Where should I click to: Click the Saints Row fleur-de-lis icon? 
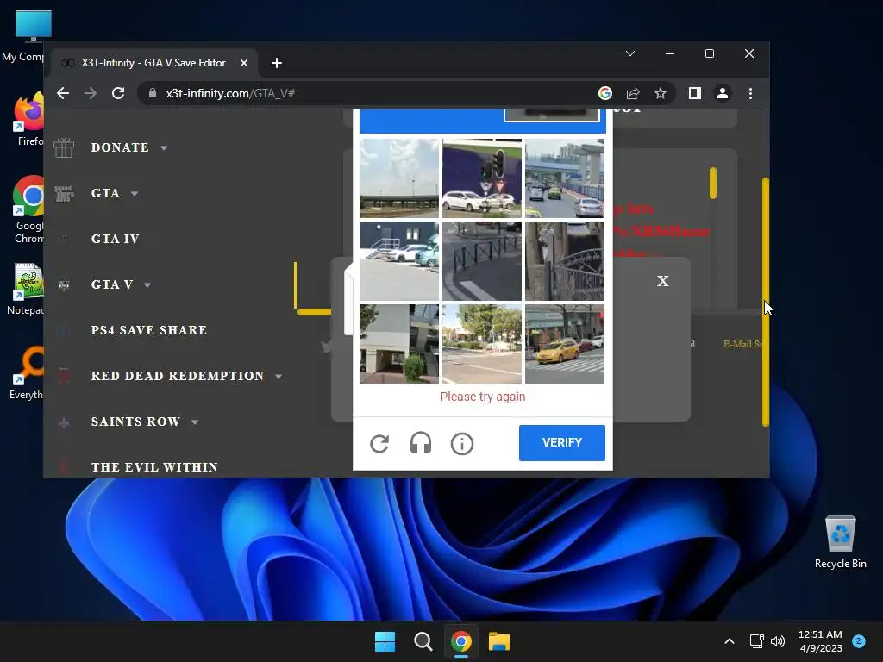click(x=64, y=422)
